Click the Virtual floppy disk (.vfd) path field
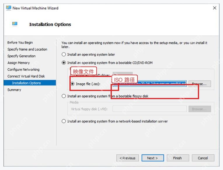Image resolution: width=223 pixels, height=170 pixels. pyautogui.click(x=150, y=109)
